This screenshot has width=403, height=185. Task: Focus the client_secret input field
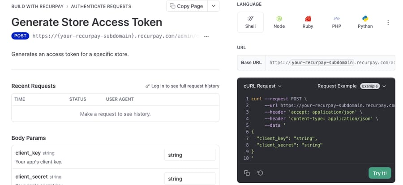[190, 179]
